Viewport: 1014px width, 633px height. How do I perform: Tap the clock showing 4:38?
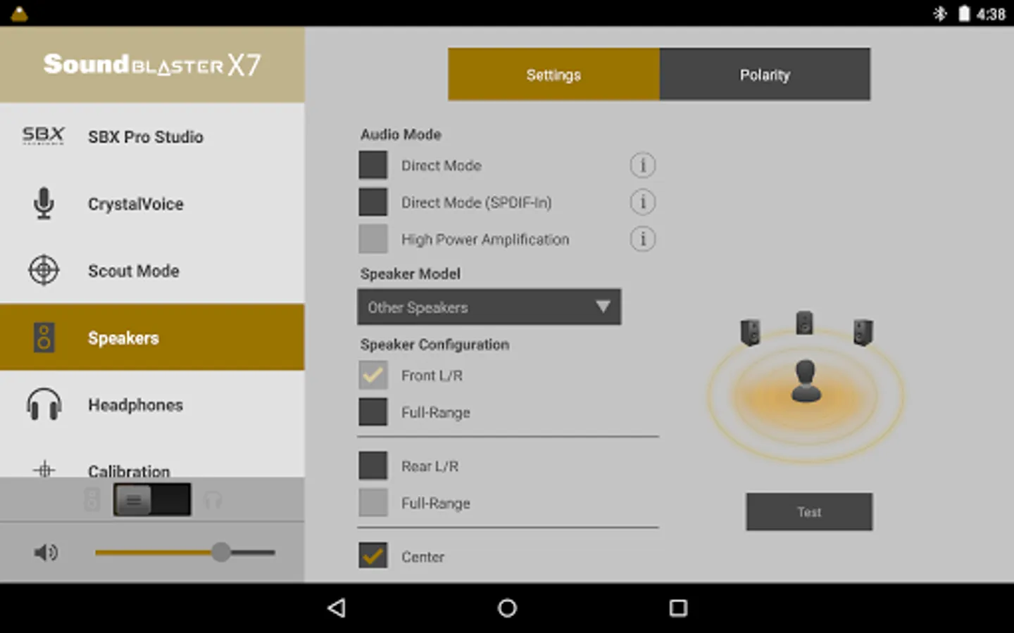point(990,14)
